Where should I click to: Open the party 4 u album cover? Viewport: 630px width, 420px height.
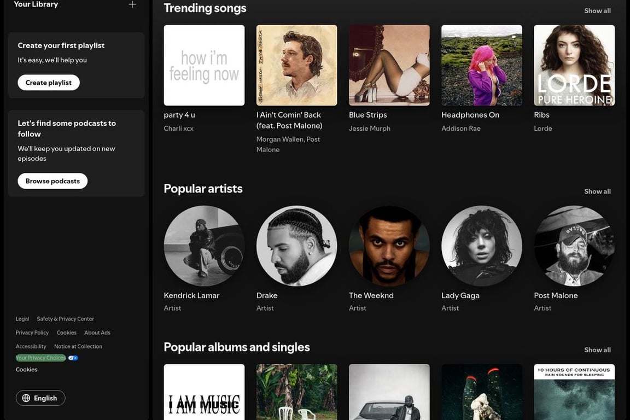[204, 65]
